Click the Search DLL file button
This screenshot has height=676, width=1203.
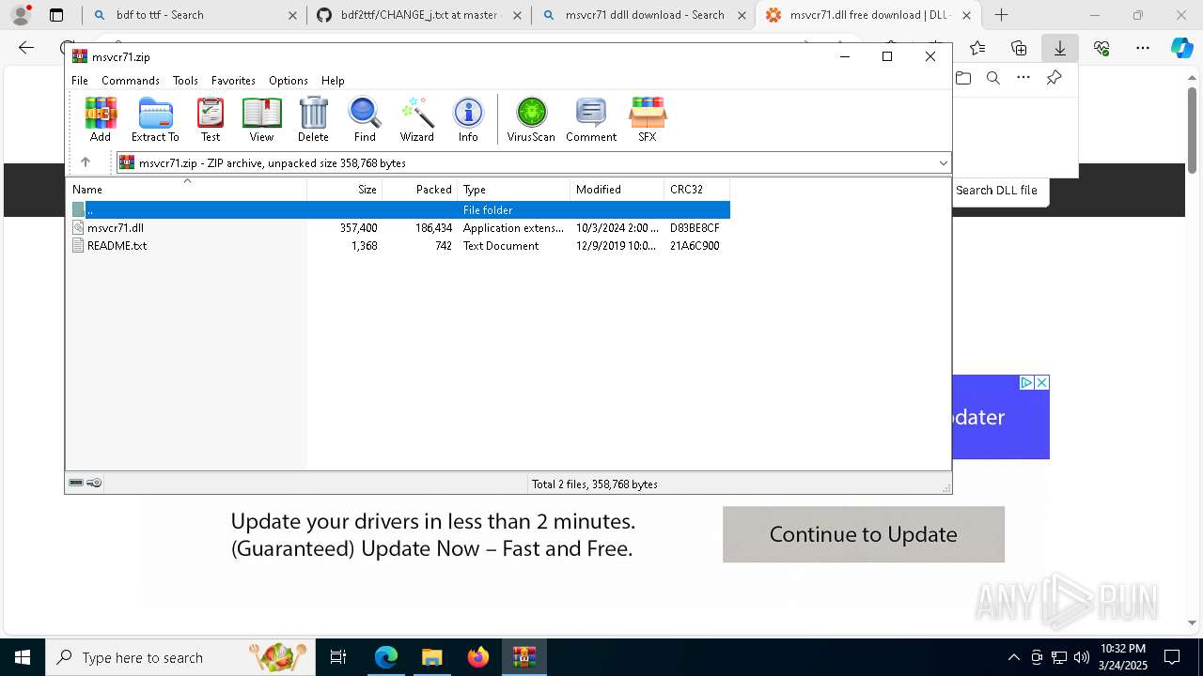(996, 191)
